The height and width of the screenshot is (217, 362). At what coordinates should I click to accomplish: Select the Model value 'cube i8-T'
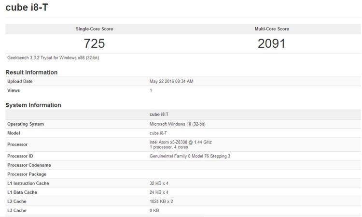pos(158,133)
